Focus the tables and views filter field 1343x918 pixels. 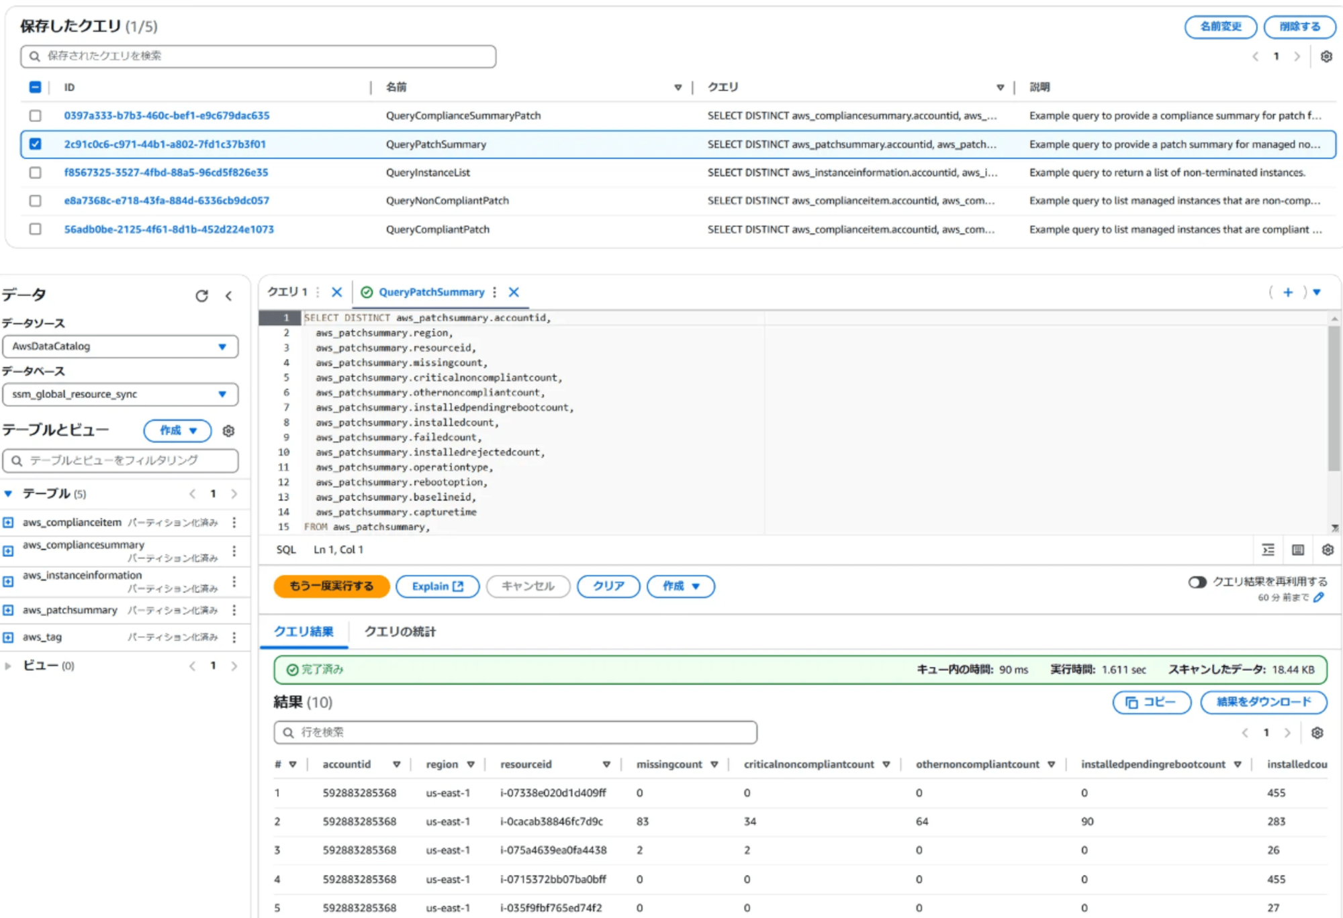120,460
